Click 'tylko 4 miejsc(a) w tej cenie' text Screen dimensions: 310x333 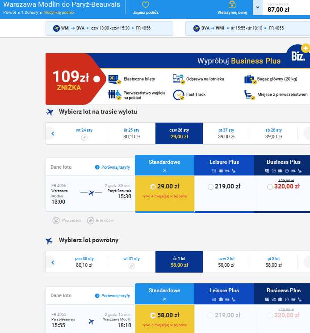[165, 196]
